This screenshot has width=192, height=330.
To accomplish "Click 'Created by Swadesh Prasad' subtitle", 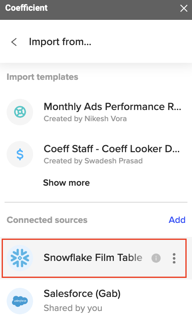I will tap(93, 161).
